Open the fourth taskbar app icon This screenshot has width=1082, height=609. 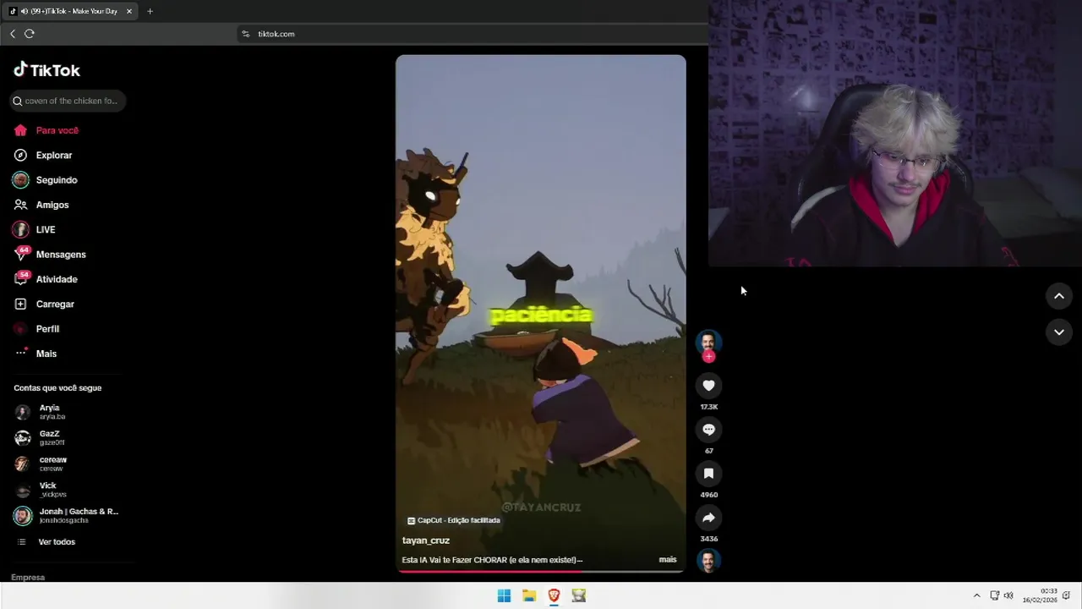pyautogui.click(x=579, y=595)
